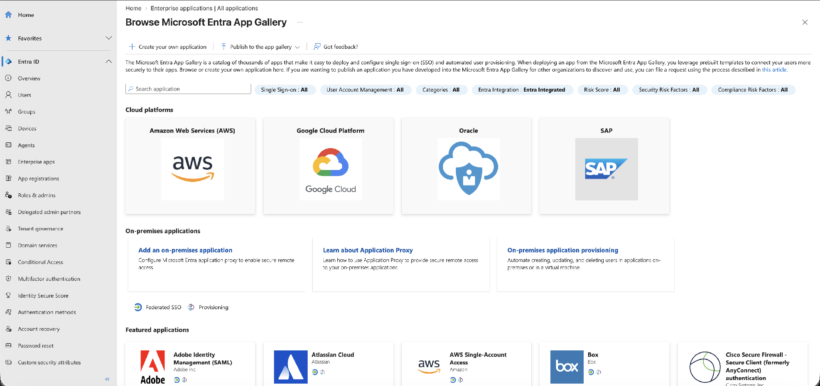Image resolution: width=820 pixels, height=386 pixels.
Task: Open the Overview info icon
Action: [x=8, y=78]
